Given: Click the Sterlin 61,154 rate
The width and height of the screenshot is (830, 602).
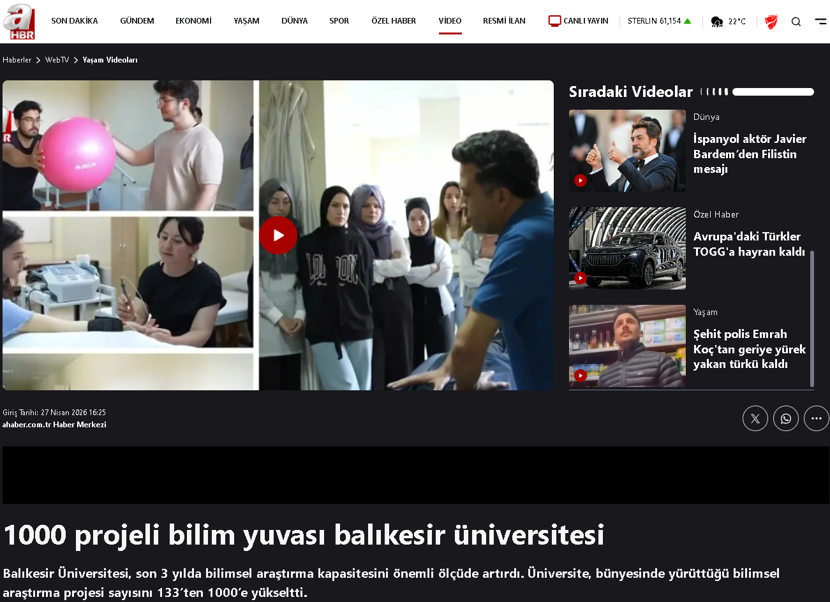Looking at the screenshot, I should pyautogui.click(x=654, y=21).
